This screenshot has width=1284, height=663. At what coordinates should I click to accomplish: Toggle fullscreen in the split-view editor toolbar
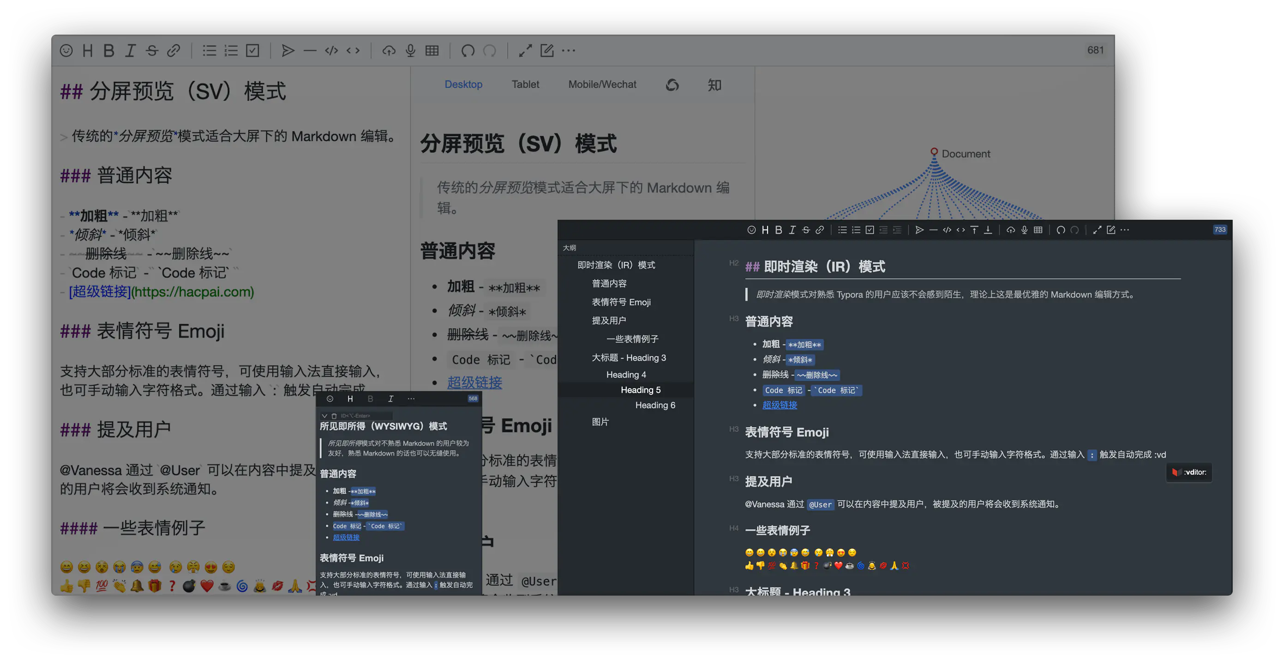525,50
